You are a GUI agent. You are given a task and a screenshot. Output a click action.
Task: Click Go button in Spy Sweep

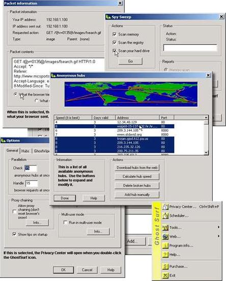coord(130,61)
